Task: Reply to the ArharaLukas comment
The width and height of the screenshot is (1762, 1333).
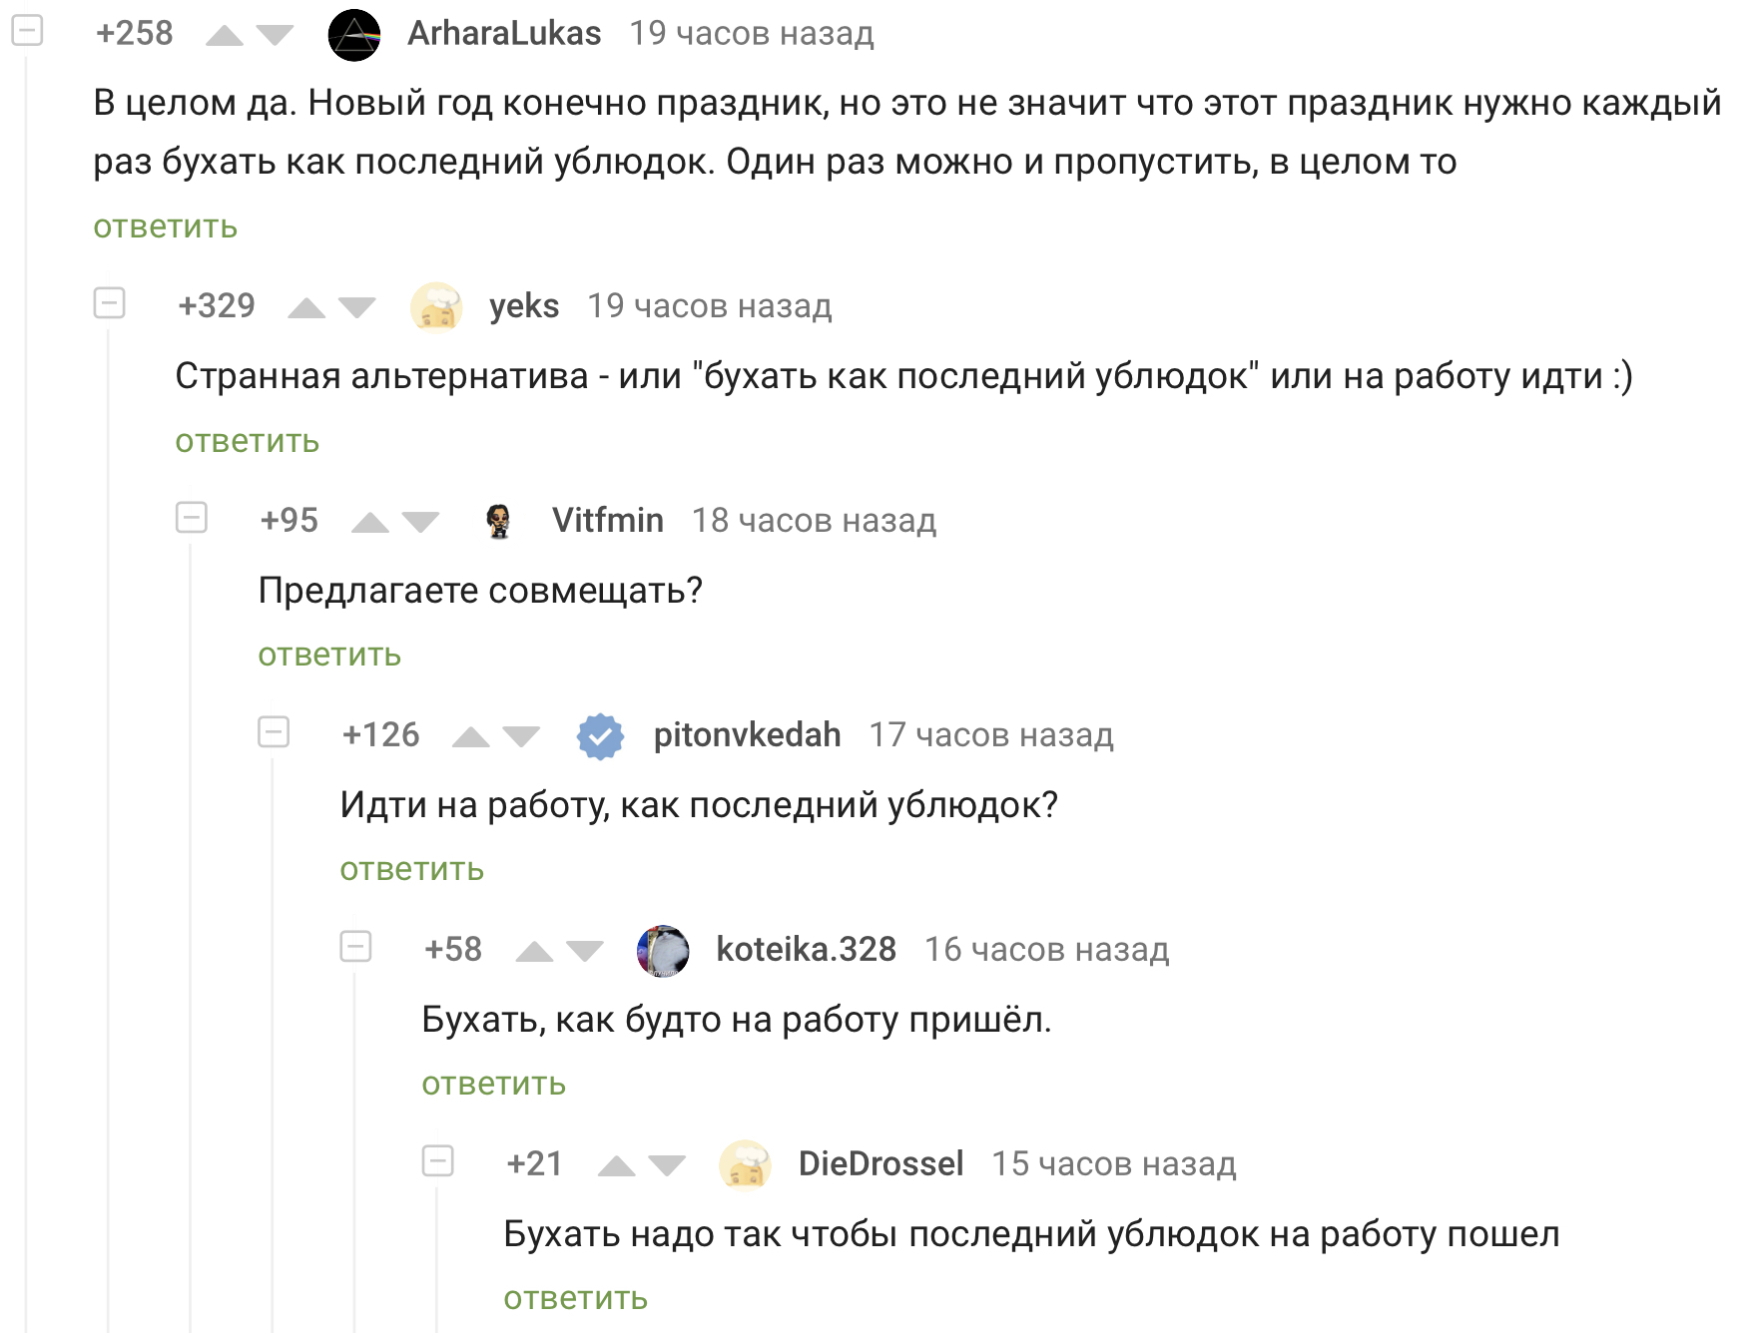Action: point(166,227)
